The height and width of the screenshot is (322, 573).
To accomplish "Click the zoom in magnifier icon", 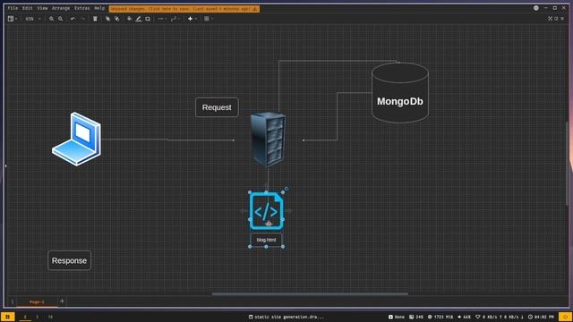I will pyautogui.click(x=52, y=19).
